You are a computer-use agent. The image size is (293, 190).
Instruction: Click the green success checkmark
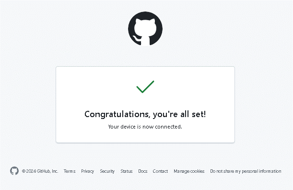(145, 87)
